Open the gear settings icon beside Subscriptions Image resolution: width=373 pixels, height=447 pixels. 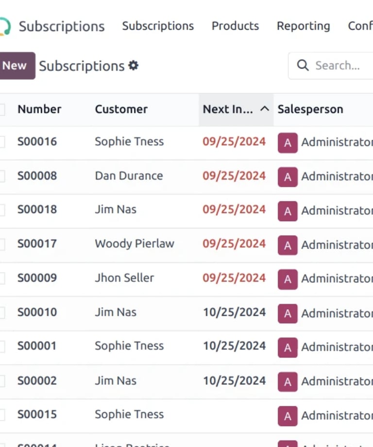(134, 66)
